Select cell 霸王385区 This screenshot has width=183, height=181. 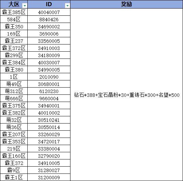click(14, 12)
